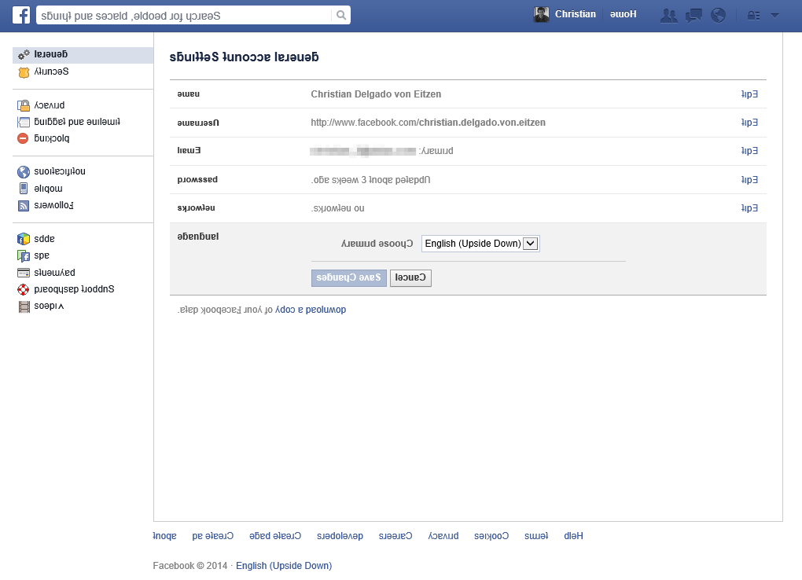
Task: Open the friend requests icon
Action: (x=668, y=16)
